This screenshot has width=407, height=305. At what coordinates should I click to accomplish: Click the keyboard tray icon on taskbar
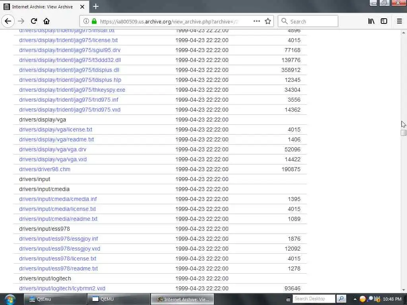(288, 299)
